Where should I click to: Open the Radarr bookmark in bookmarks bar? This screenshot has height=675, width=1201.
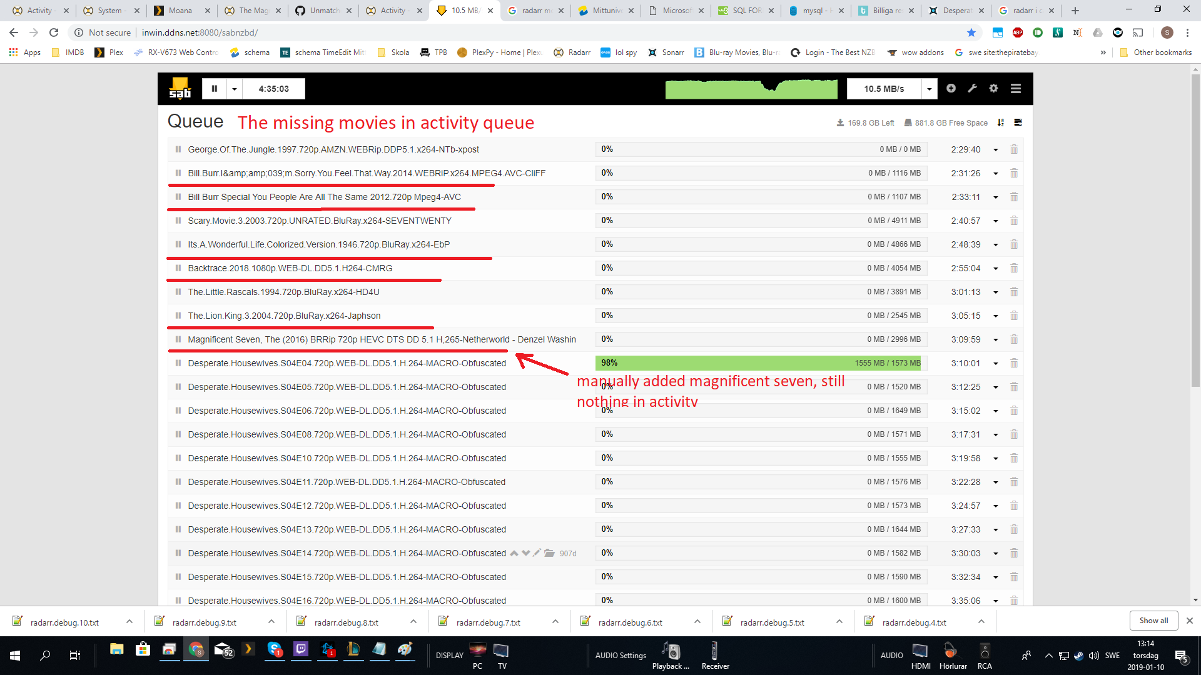[572, 52]
